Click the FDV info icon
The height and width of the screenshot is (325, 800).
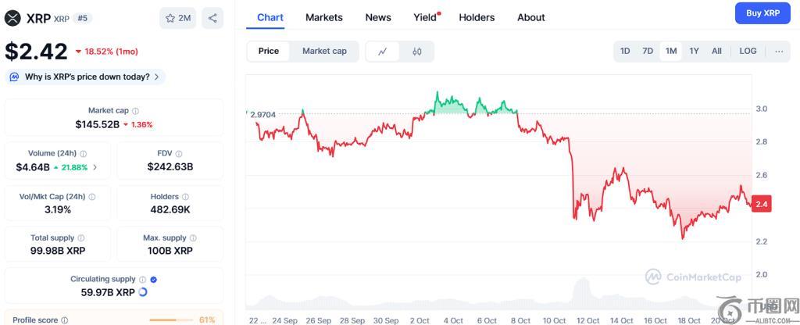tap(179, 154)
